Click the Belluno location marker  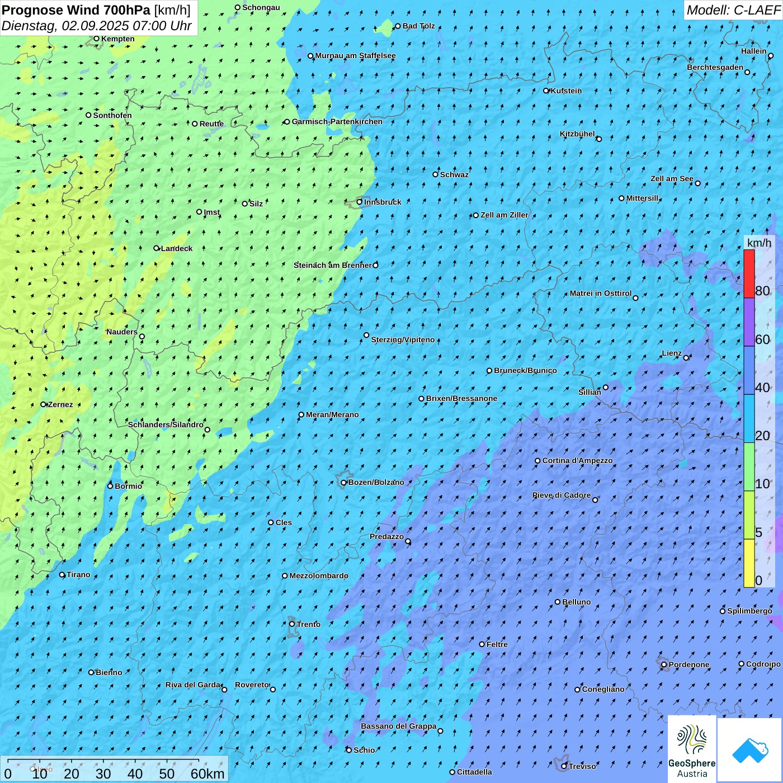(x=558, y=602)
